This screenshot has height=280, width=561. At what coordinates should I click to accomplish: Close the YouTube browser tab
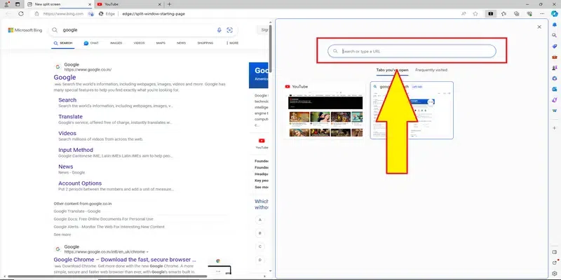[160, 4]
